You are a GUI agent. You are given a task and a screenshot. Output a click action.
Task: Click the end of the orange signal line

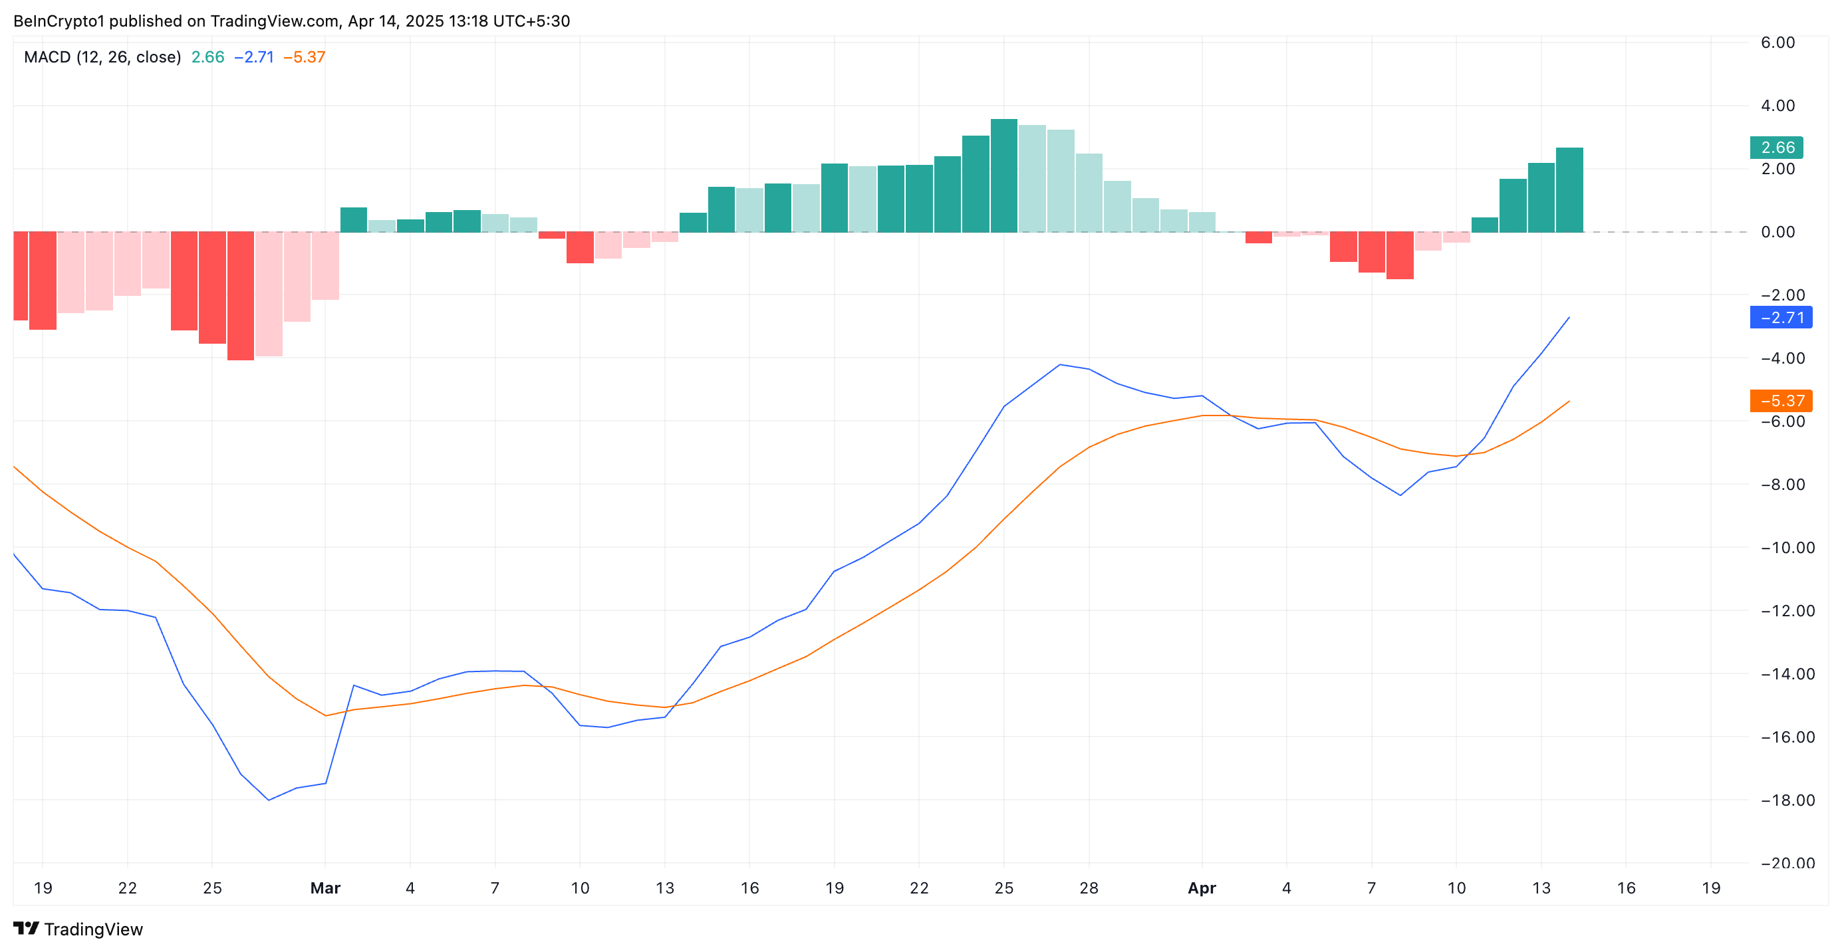[1569, 401]
